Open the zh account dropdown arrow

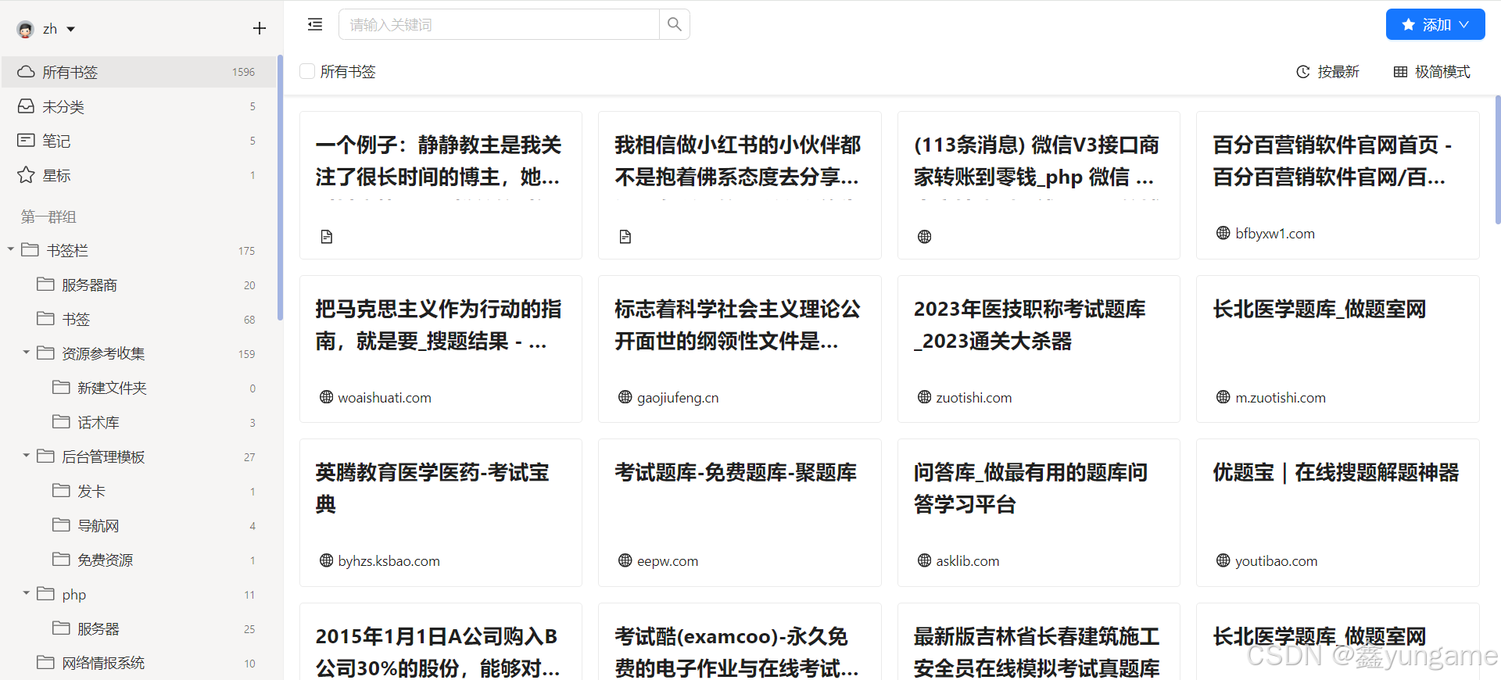point(71,30)
